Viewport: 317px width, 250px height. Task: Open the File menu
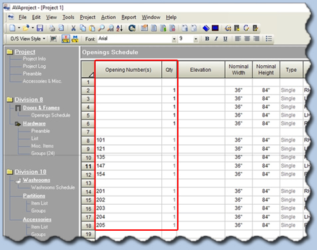23,17
